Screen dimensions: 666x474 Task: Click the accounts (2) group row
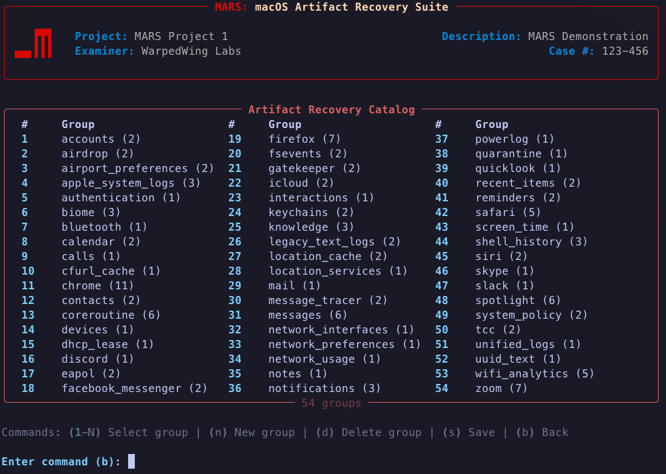[101, 139]
